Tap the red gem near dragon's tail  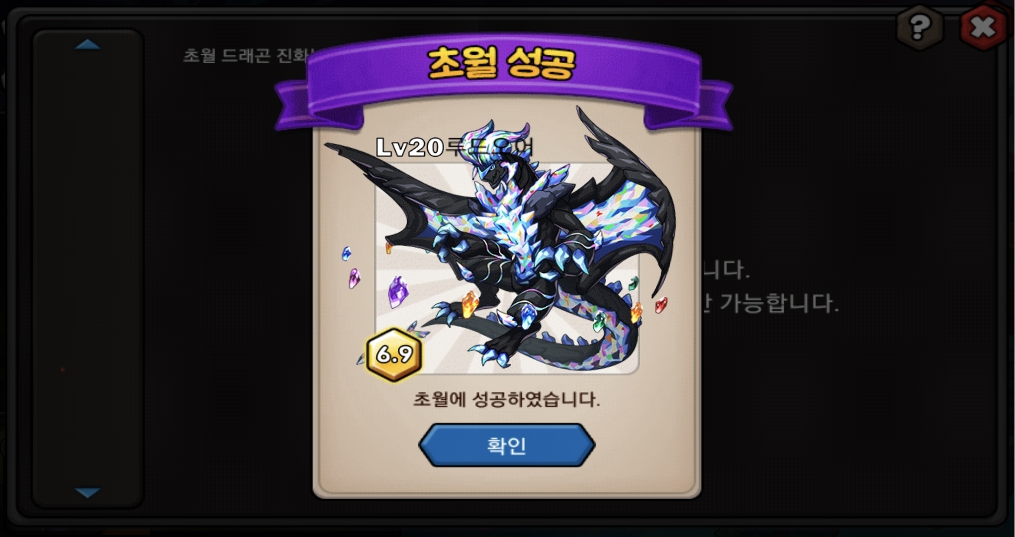click(661, 305)
